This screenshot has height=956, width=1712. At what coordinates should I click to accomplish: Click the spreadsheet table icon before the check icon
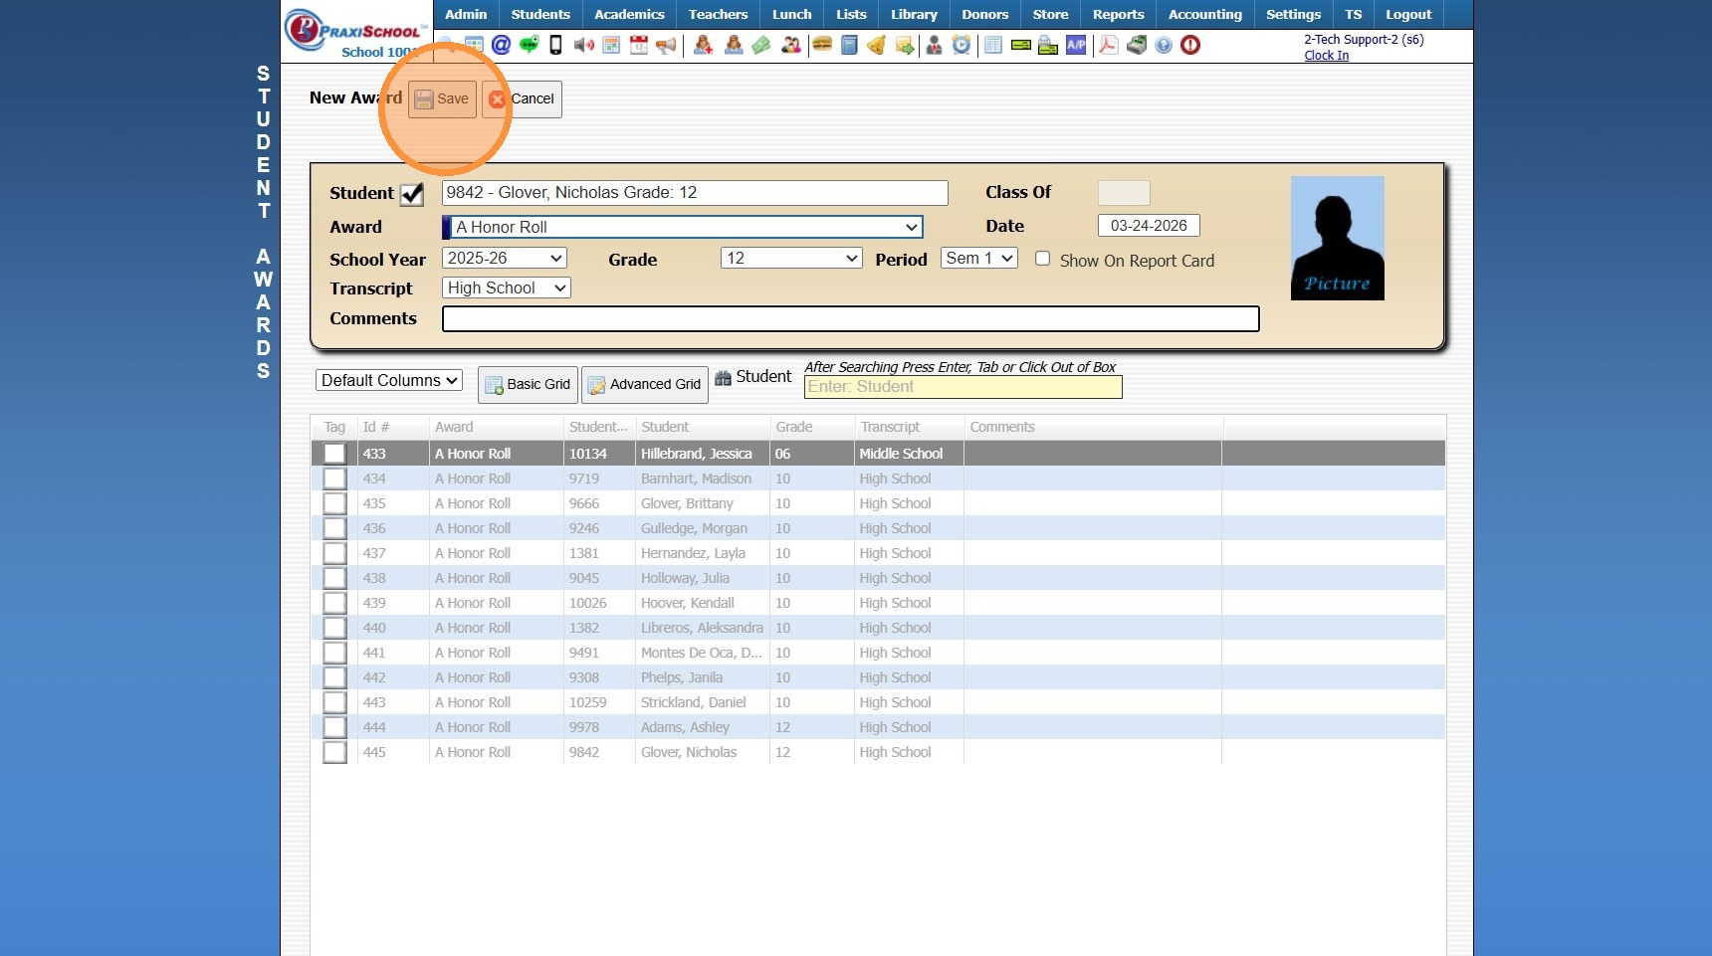point(993,45)
